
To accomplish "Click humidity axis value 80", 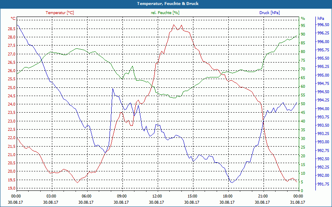I will tap(303, 51).
